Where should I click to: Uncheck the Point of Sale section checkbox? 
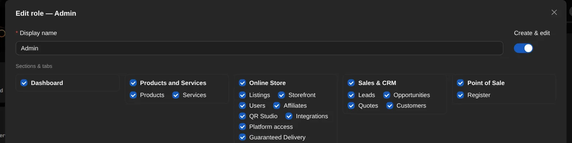pos(461,83)
